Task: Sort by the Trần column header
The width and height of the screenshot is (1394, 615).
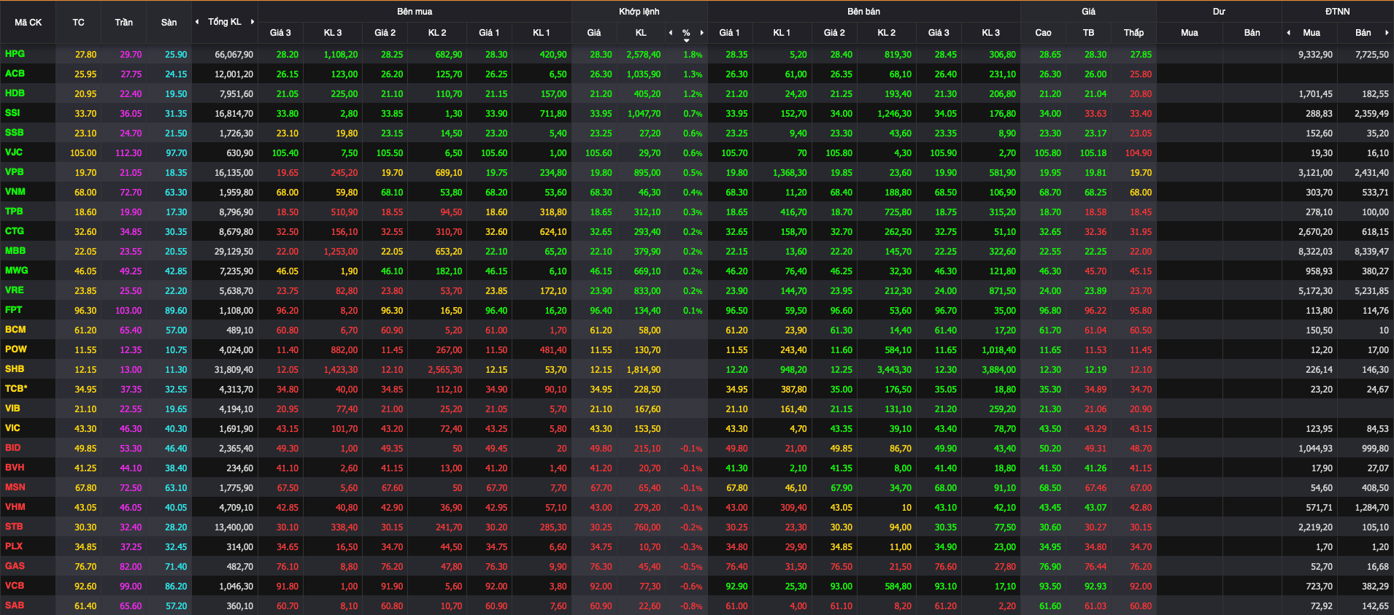Action: coord(123,23)
